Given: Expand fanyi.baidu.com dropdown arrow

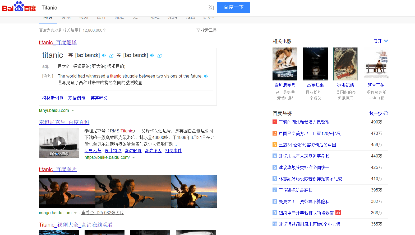Looking at the screenshot, I should click(73, 111).
